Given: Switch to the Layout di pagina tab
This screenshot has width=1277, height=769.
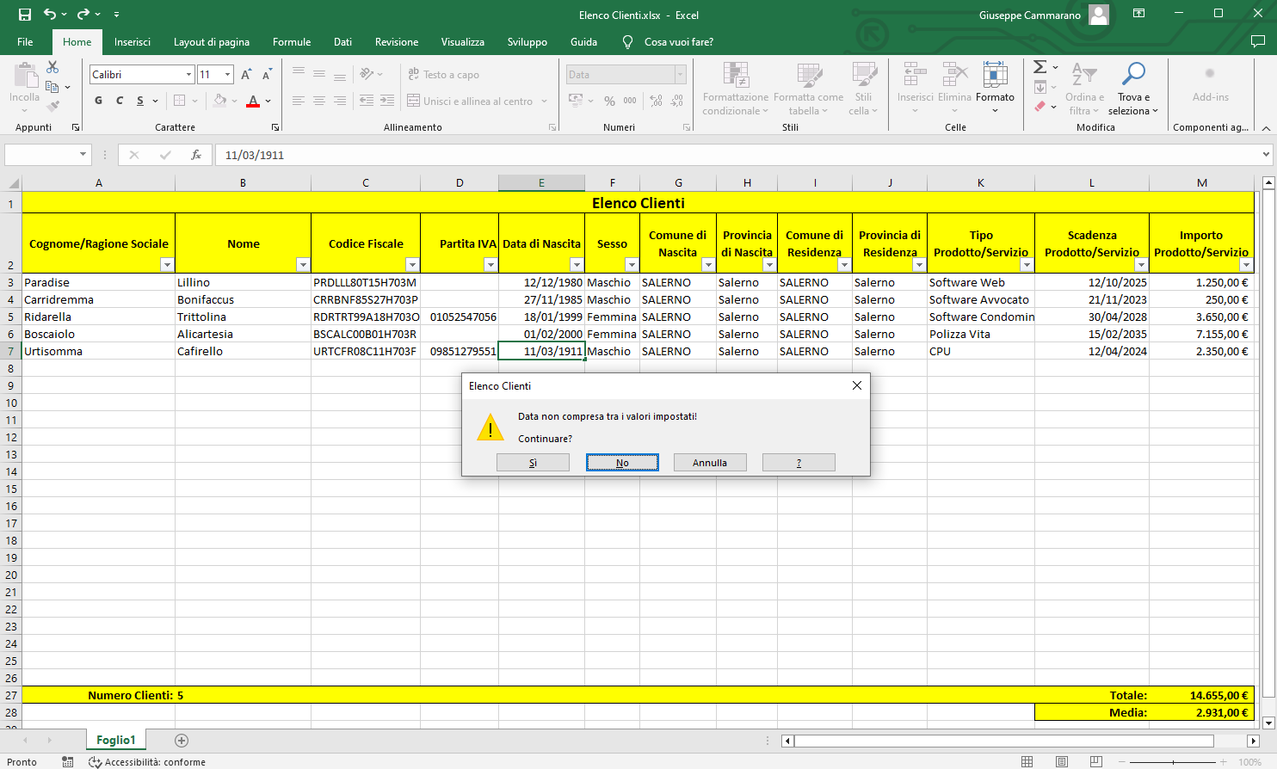Looking at the screenshot, I should point(212,42).
